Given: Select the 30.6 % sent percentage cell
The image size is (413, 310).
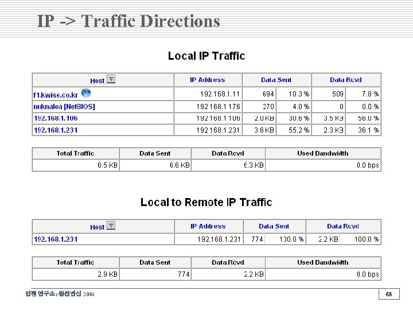Looking at the screenshot, I should point(294,118).
